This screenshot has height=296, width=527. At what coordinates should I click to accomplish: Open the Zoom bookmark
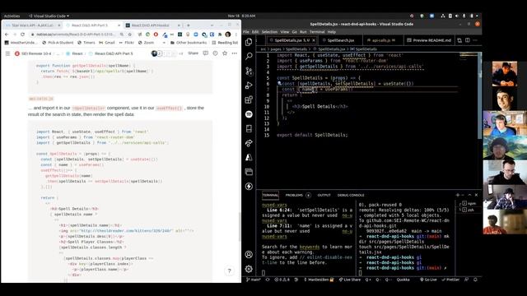[x=147, y=43]
